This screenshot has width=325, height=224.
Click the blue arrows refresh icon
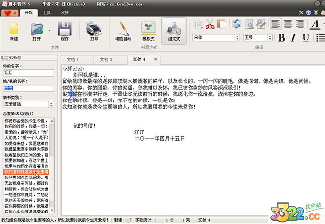pos(237,24)
